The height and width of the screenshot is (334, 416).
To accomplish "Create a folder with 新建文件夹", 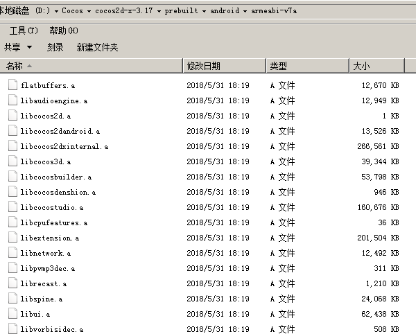I will pyautogui.click(x=97, y=47).
